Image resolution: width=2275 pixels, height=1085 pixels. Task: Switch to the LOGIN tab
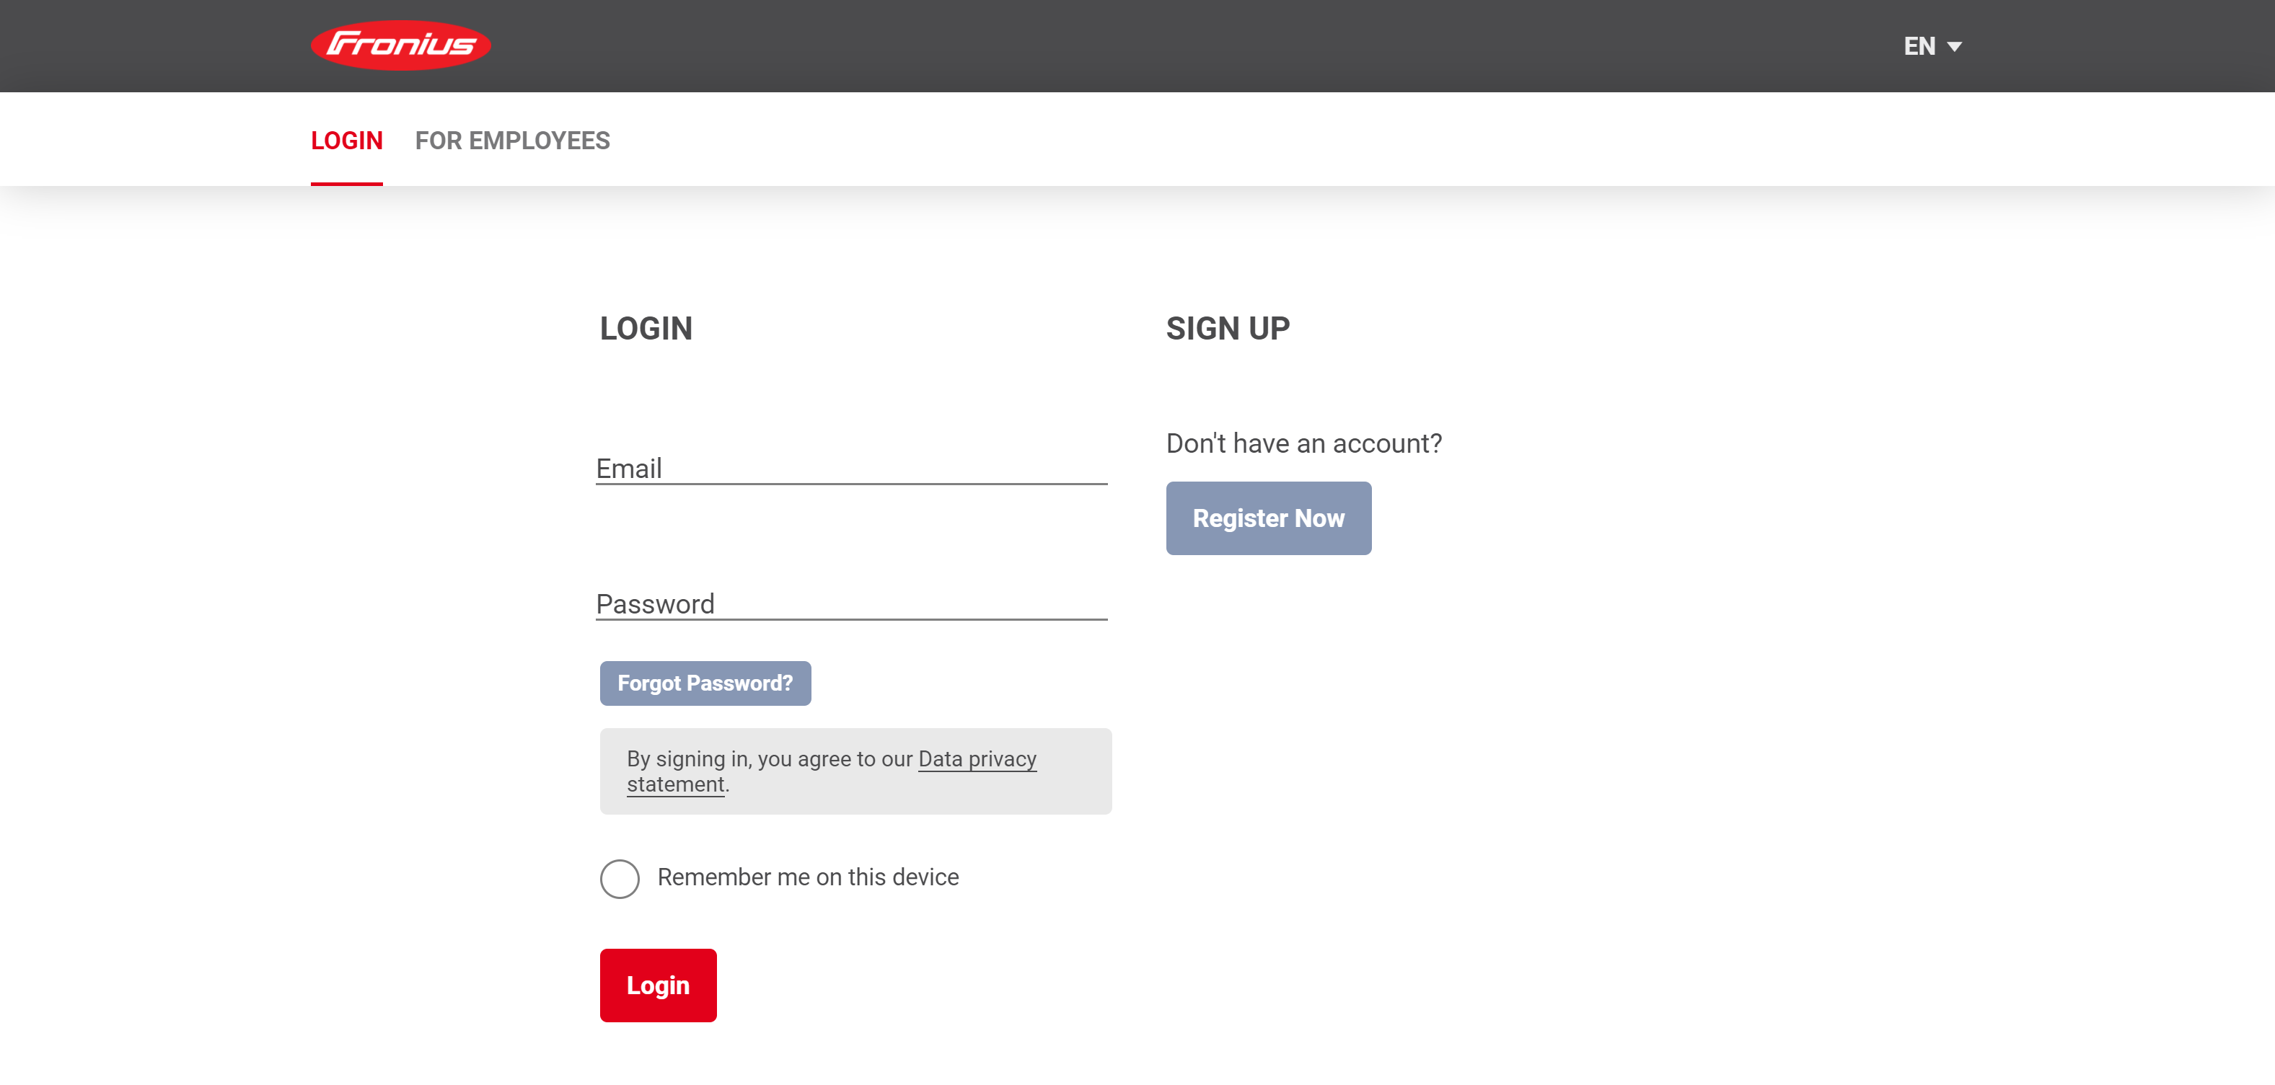(346, 141)
